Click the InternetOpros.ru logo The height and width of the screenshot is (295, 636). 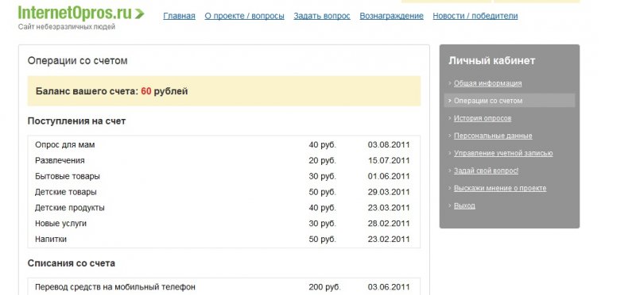pyautogui.click(x=81, y=13)
